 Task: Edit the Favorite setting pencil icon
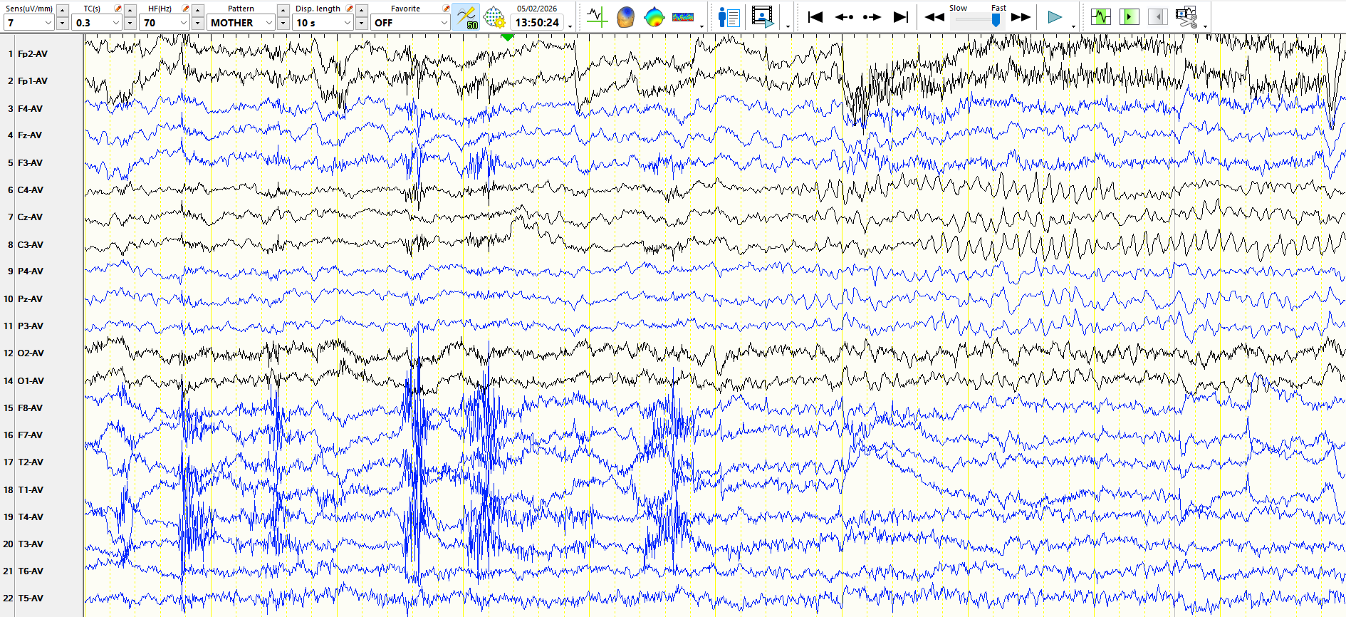[446, 9]
